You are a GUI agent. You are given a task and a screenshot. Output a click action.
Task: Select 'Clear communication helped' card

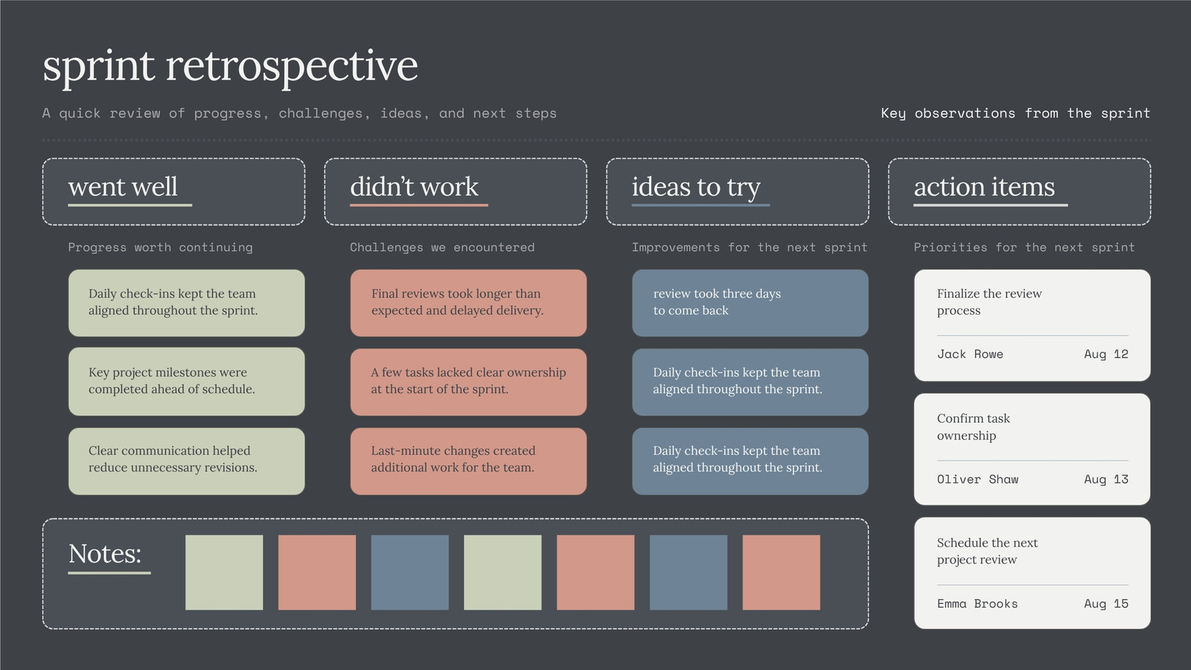(187, 461)
